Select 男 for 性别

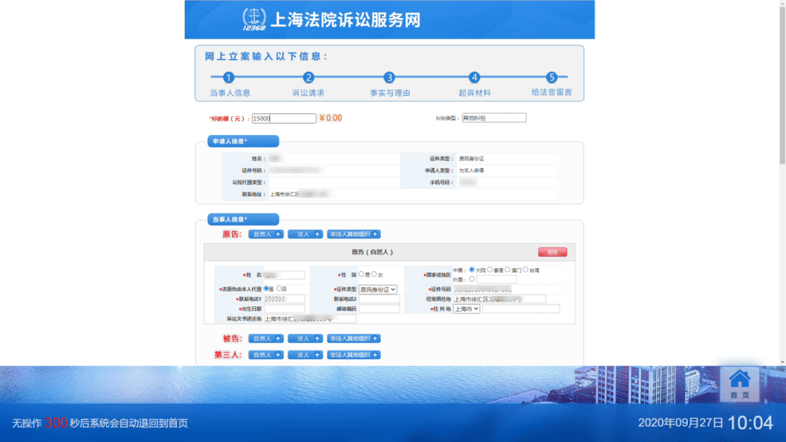coord(362,274)
